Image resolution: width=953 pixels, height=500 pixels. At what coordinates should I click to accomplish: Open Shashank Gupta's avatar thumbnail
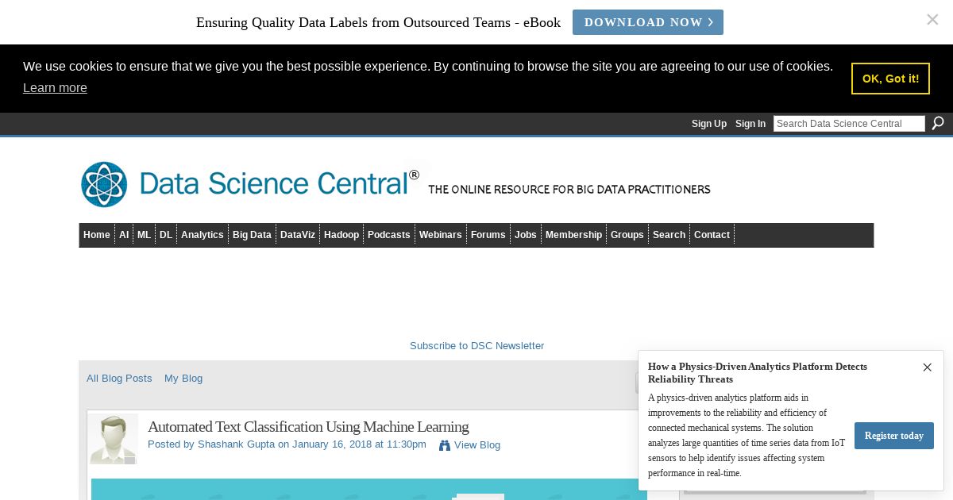tap(113, 438)
